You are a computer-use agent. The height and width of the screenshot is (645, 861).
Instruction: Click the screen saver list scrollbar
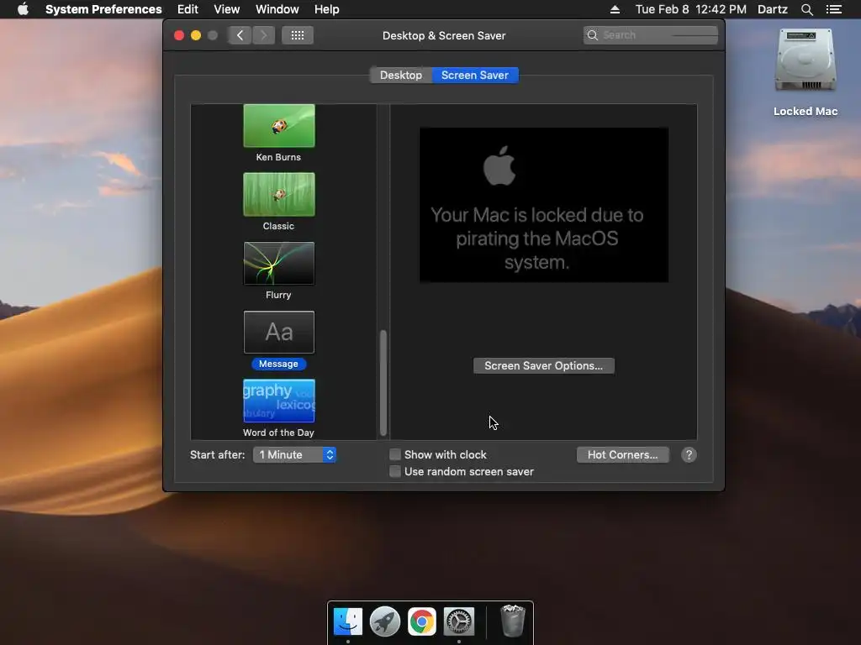coord(383,382)
